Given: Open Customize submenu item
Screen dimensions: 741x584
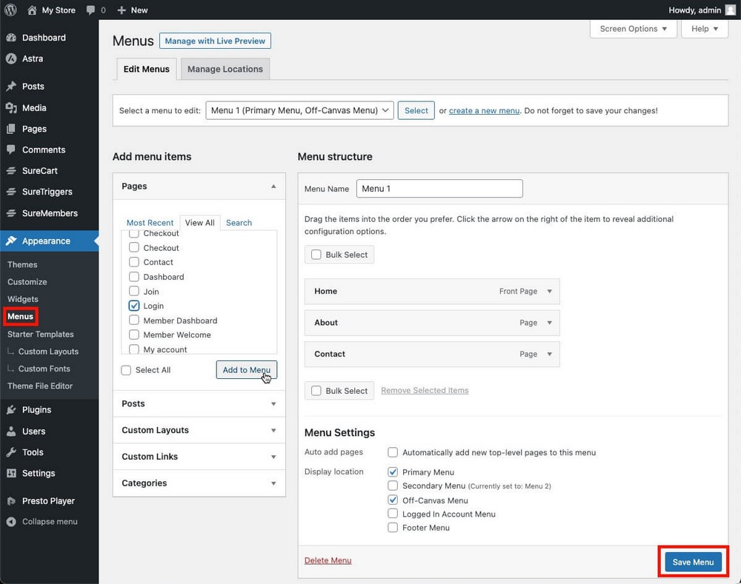Looking at the screenshot, I should coord(27,282).
